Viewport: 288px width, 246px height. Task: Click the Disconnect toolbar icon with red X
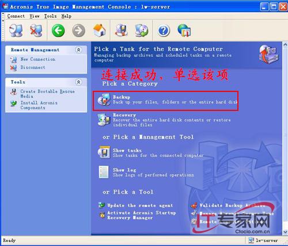coord(36,30)
